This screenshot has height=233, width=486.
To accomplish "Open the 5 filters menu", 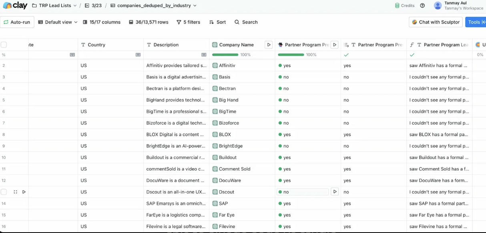I will (x=188, y=22).
